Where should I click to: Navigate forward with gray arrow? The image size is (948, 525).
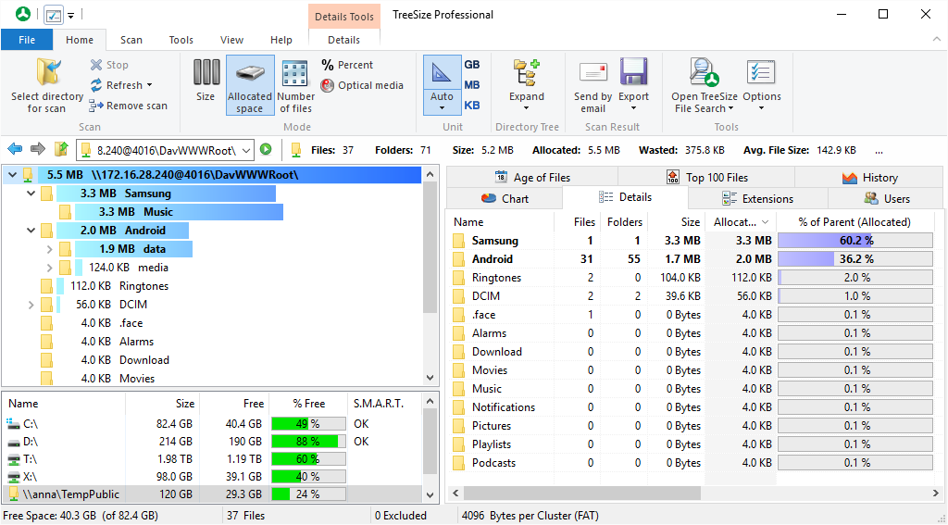pyautogui.click(x=37, y=149)
